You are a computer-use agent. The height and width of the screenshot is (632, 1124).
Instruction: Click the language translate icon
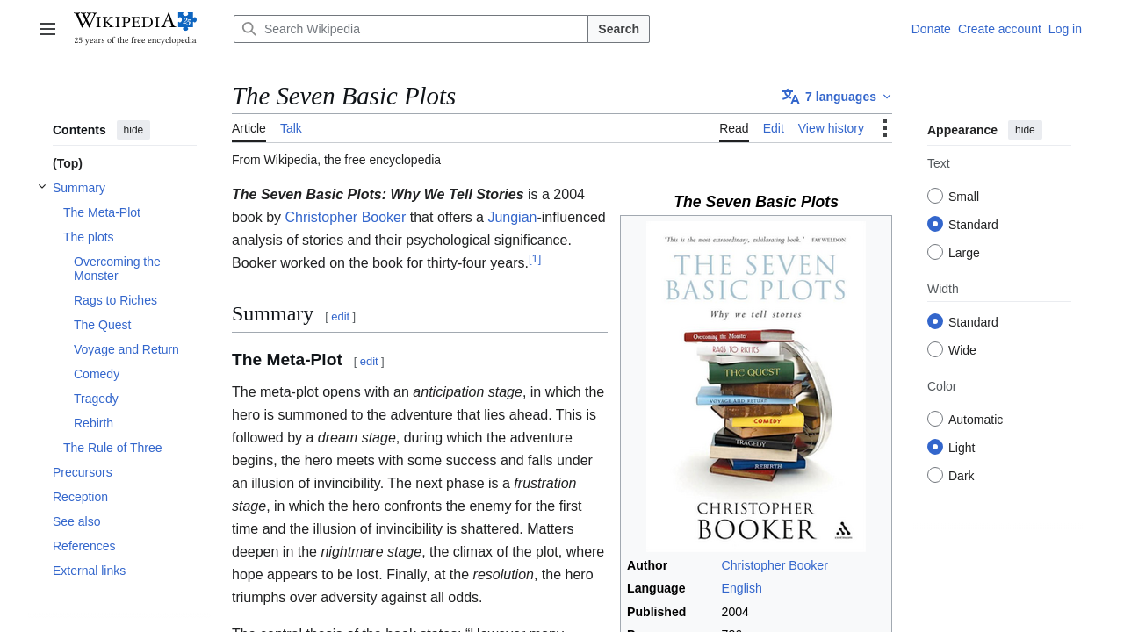tap(790, 97)
